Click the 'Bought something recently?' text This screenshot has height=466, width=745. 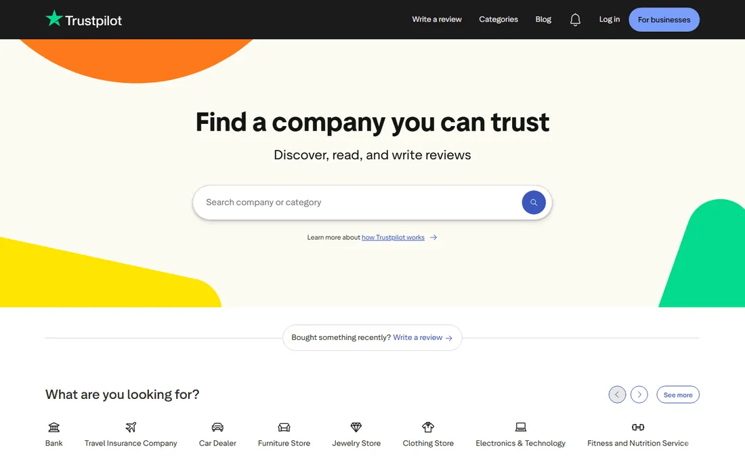click(x=341, y=337)
